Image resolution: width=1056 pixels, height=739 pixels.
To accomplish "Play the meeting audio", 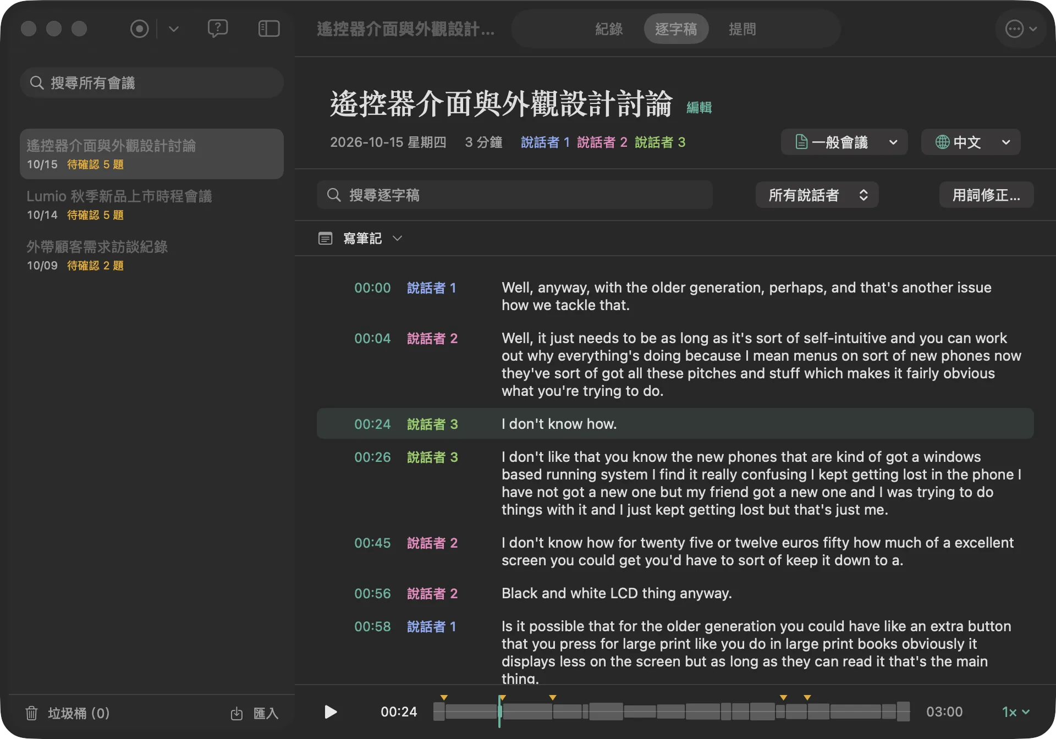I will 331,712.
